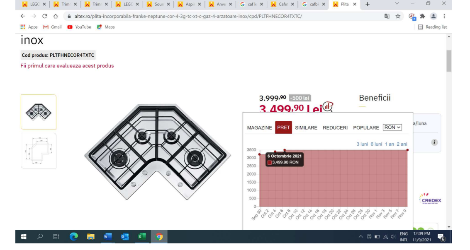This screenshot has height=250, width=470.
Task: Show 3 luni price range
Action: pyautogui.click(x=362, y=144)
